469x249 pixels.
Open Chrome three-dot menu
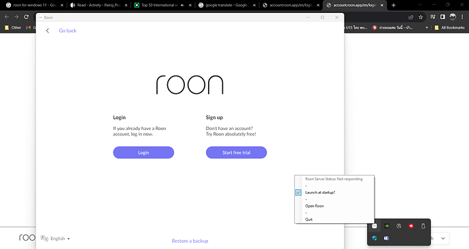462,17
